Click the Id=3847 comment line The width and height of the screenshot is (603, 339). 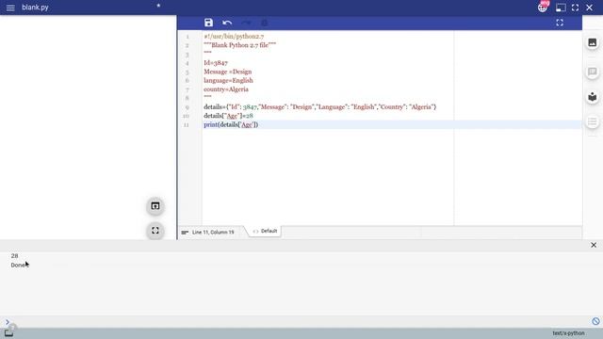tap(216, 63)
